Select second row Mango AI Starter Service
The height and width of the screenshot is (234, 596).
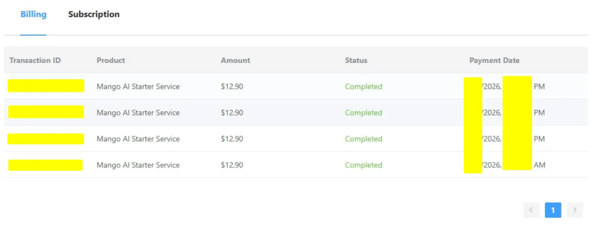click(x=138, y=112)
